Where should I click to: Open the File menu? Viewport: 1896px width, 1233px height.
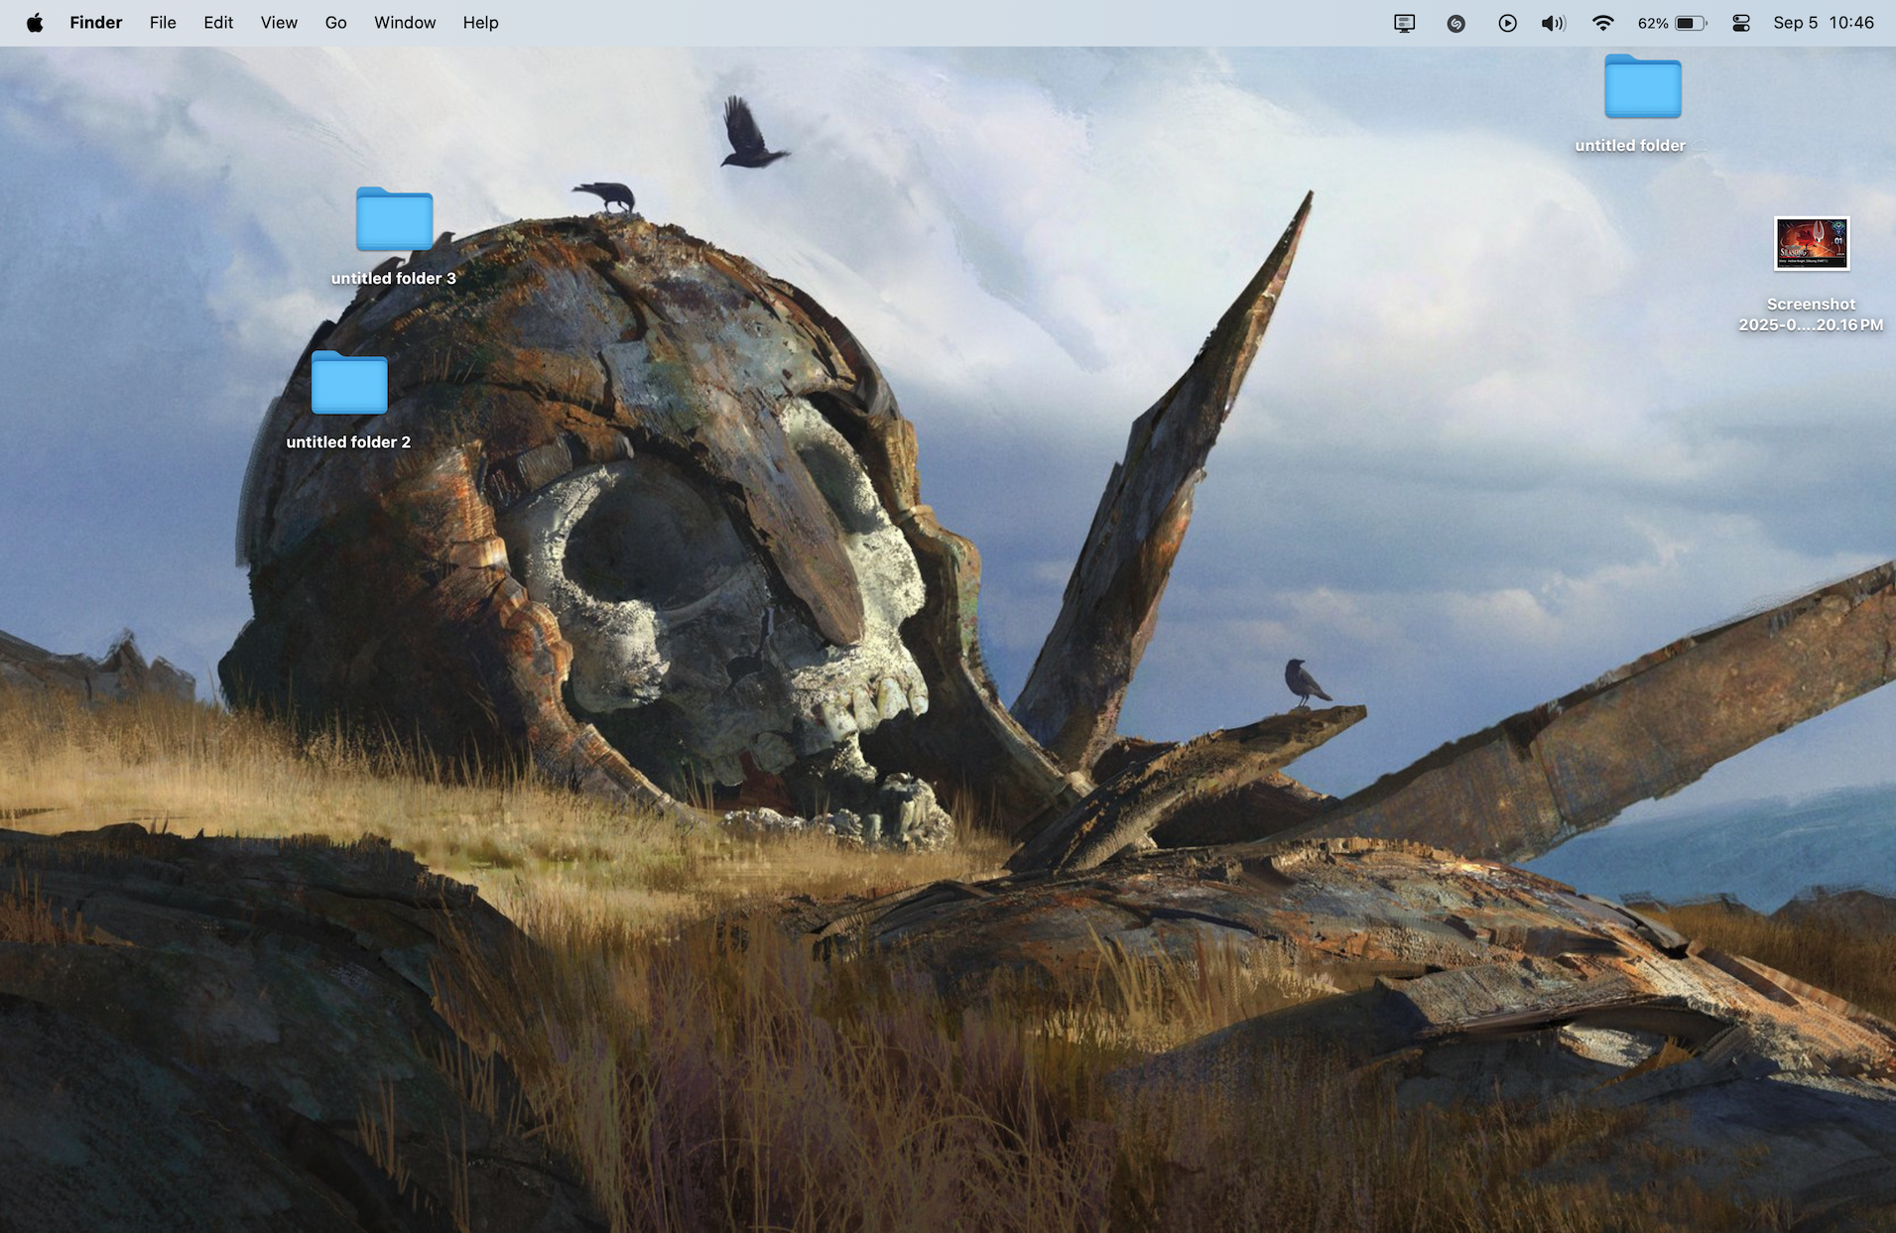tap(163, 23)
